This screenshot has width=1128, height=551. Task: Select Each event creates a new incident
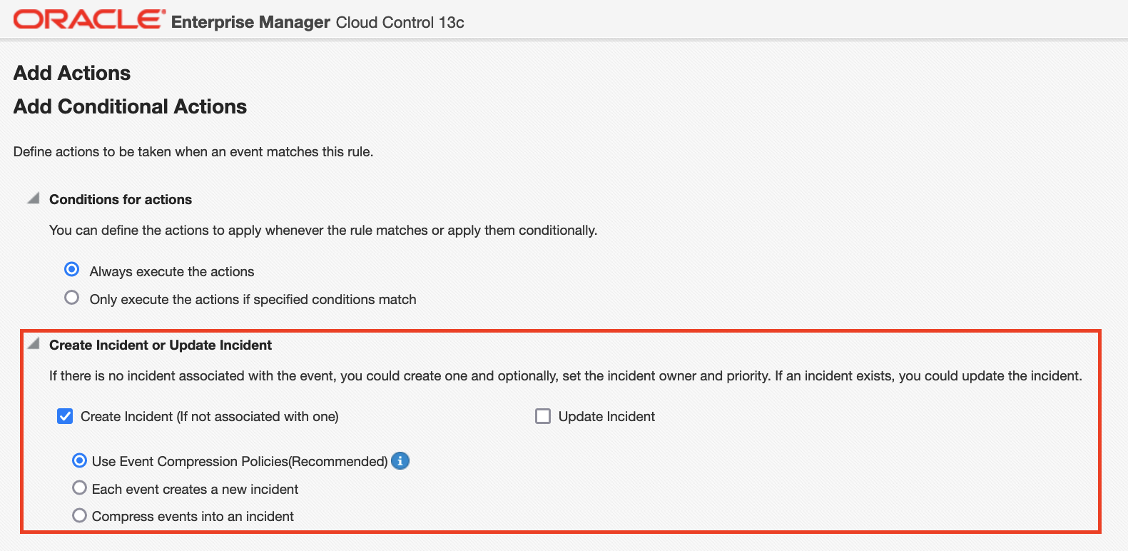point(80,488)
